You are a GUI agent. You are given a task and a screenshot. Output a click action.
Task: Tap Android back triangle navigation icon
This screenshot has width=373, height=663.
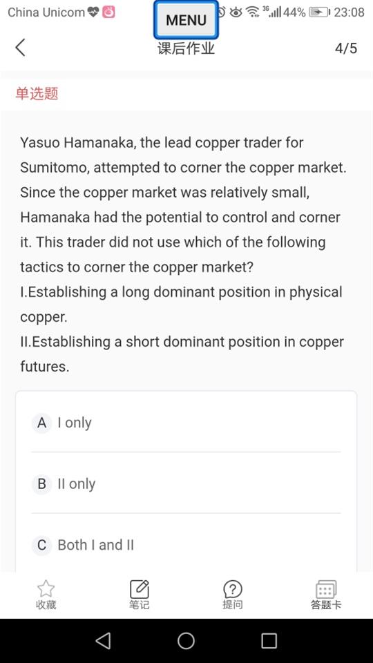click(x=103, y=641)
